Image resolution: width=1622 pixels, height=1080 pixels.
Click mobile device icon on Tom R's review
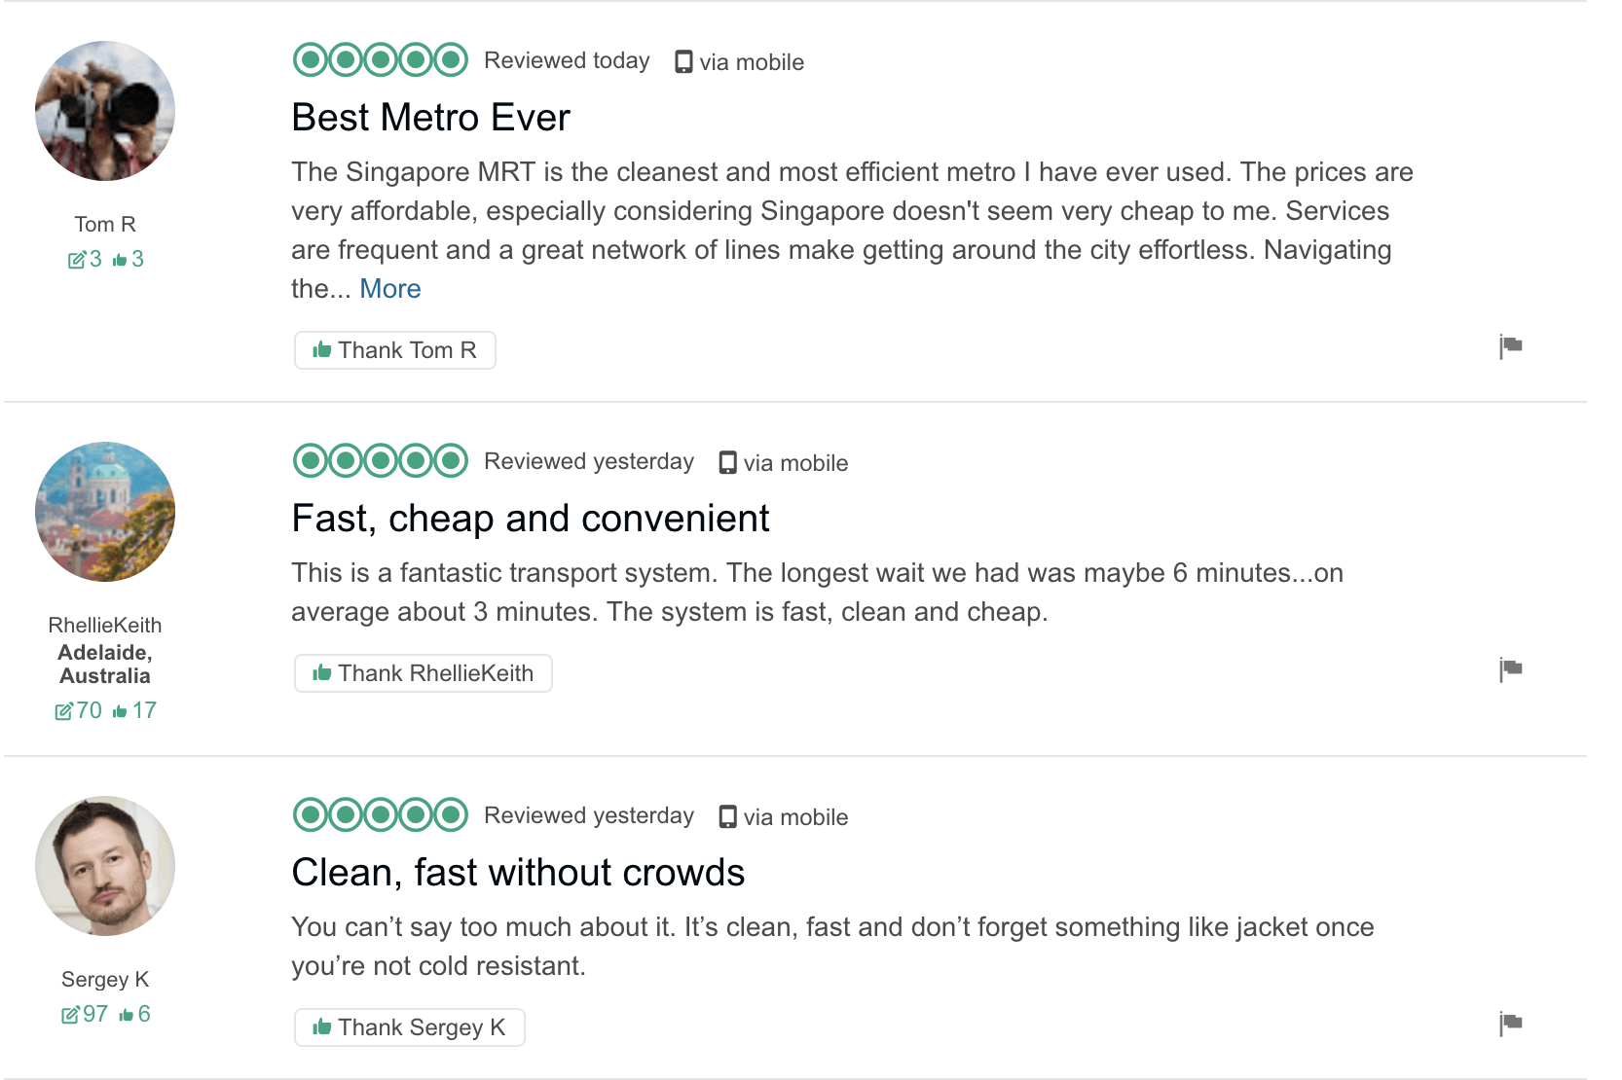[x=684, y=62]
